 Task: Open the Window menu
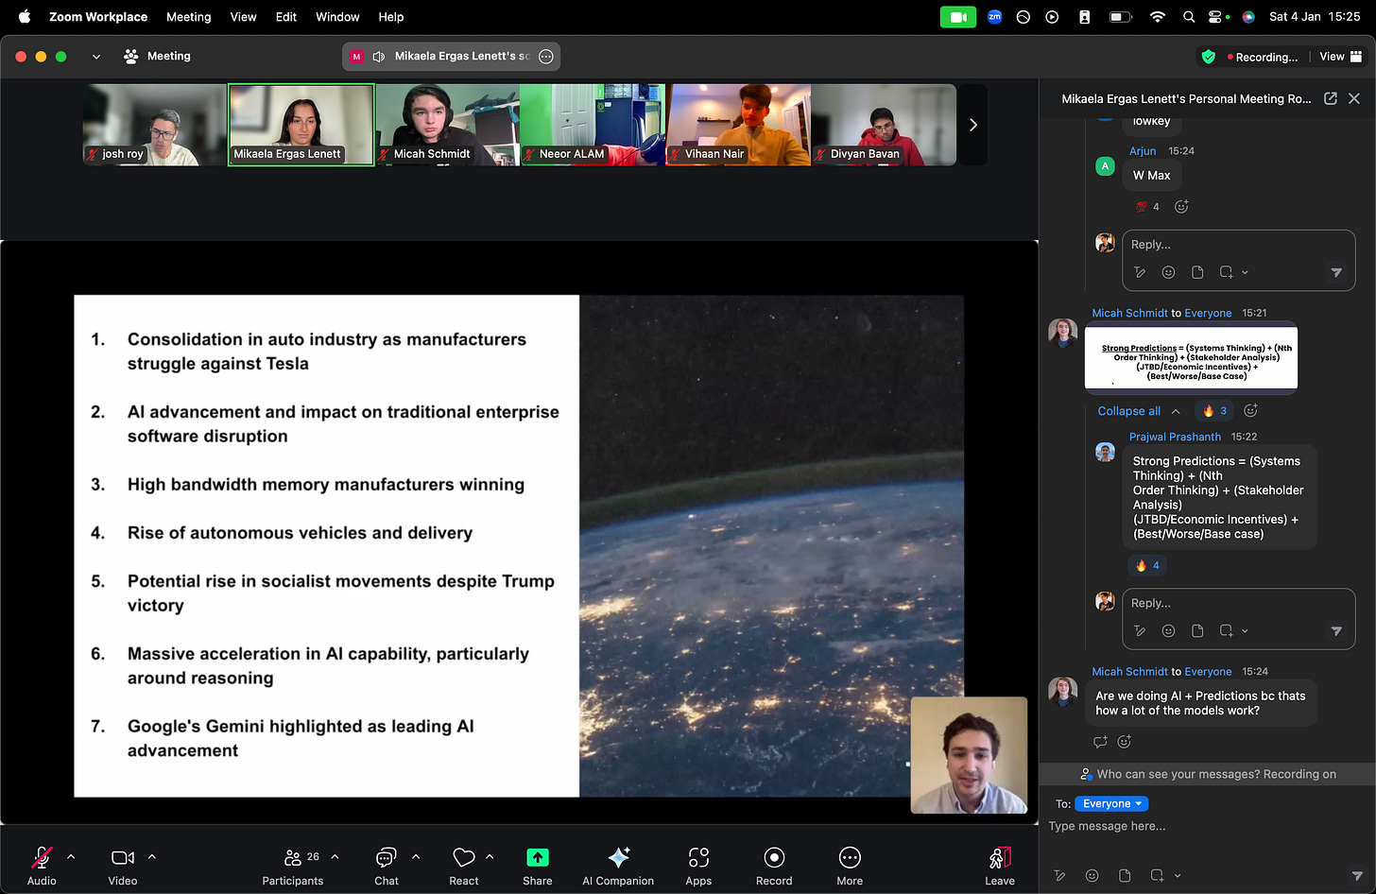coord(337,17)
